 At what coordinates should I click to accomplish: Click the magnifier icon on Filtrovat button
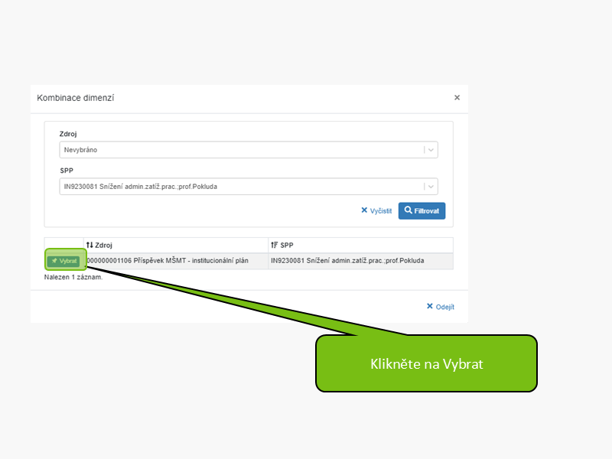point(408,210)
